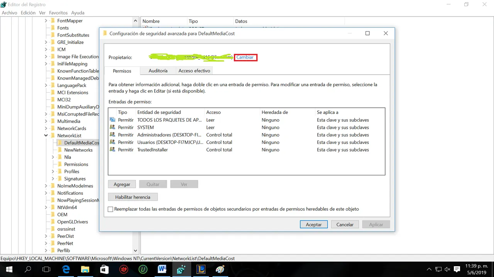494x277 pixels.
Task: Select the Usuarios permission entry
Action: (x=247, y=142)
